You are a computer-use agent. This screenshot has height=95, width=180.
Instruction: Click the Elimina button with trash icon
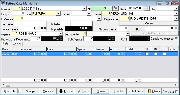click(66, 91)
